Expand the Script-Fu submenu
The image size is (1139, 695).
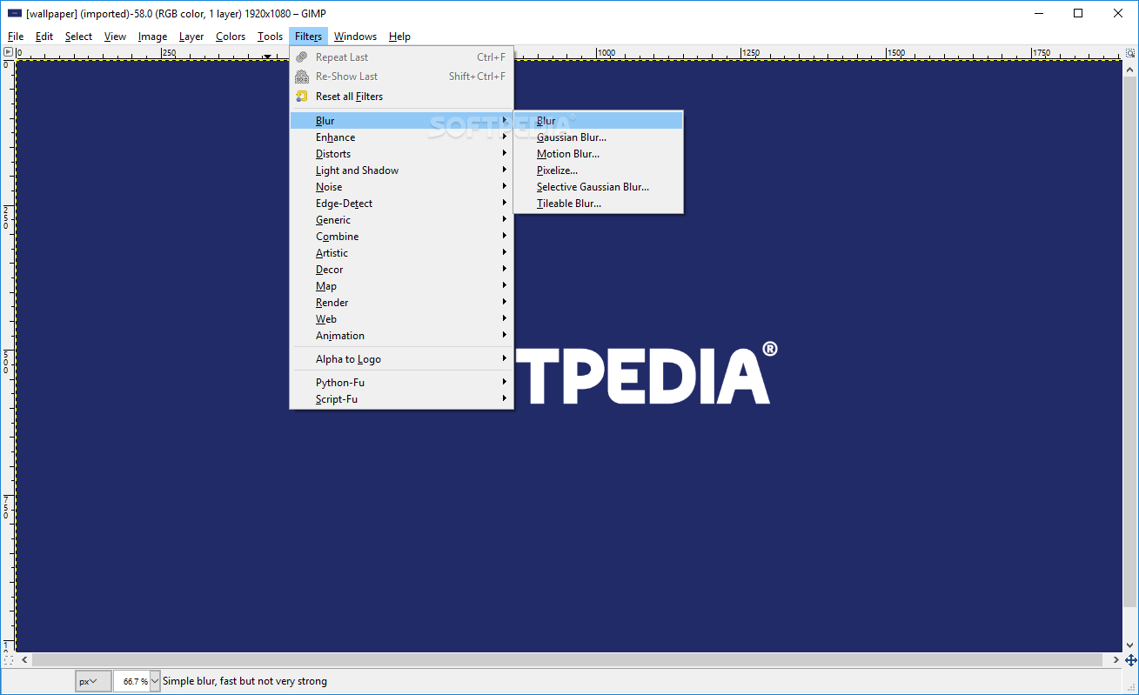click(401, 399)
